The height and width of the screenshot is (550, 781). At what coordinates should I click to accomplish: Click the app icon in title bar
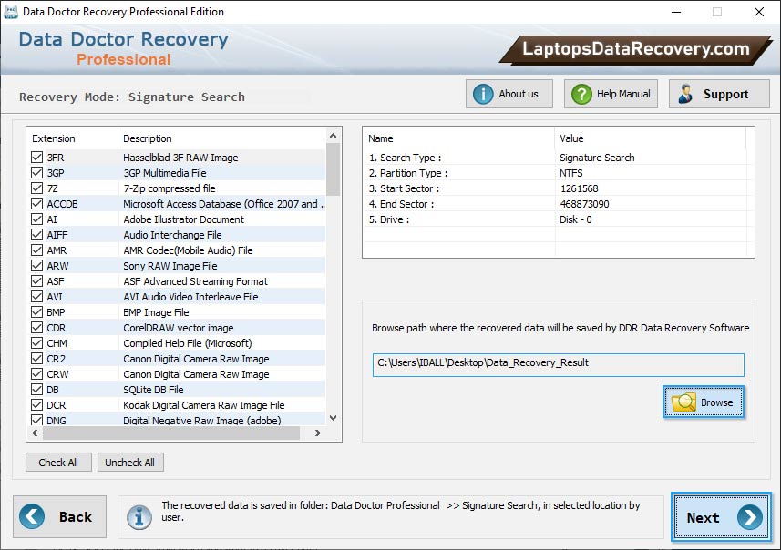(10, 12)
